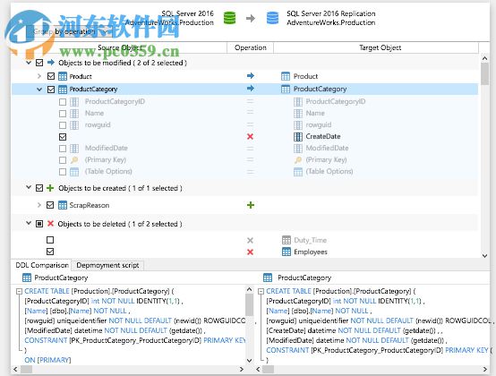Click the blue modify arrow for Product
This screenshot has width=496, height=376.
[250, 75]
